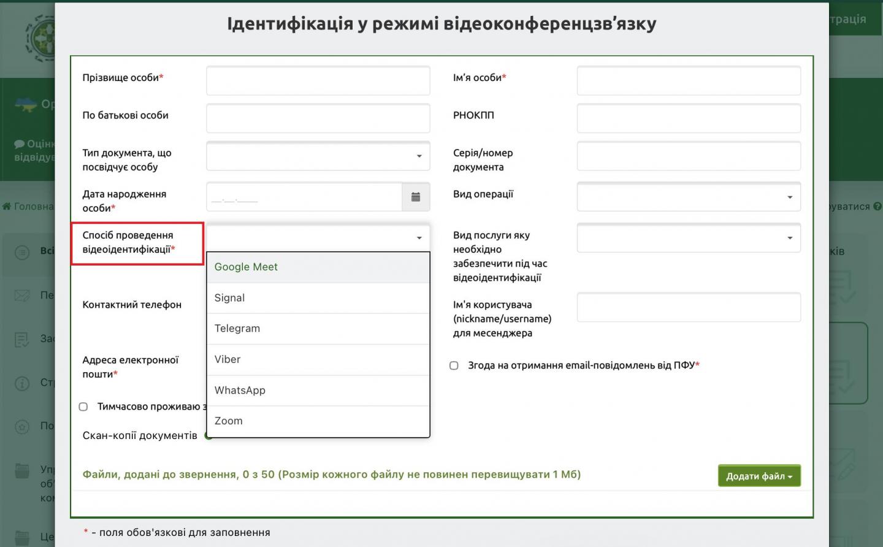
Task: Focus the РНОКПП text field
Action: pos(688,118)
